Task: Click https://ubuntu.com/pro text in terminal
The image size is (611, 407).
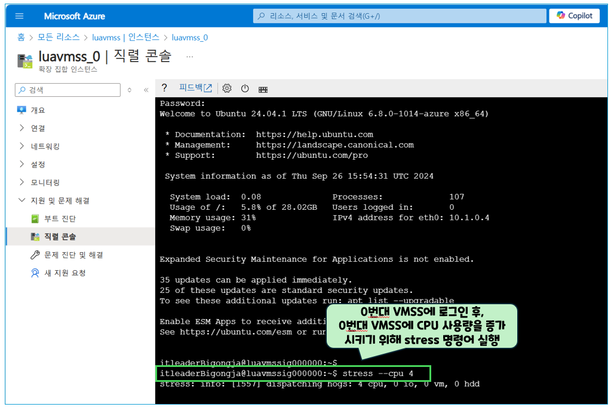Action: point(312,155)
